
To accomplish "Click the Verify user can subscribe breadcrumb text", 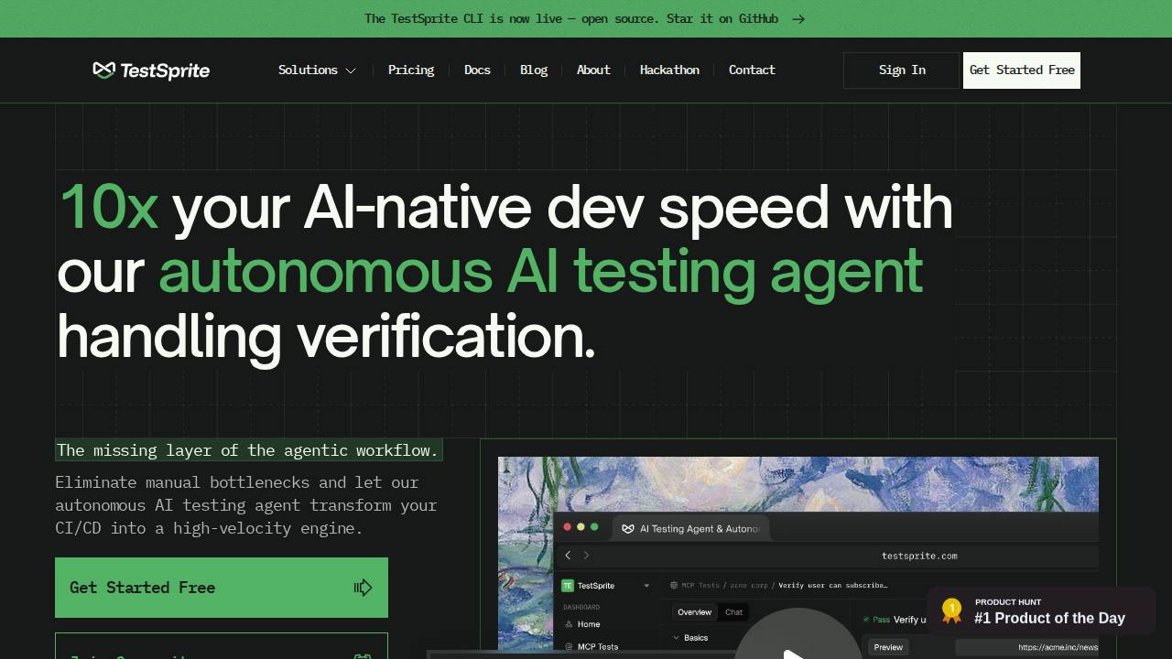I will [x=833, y=586].
